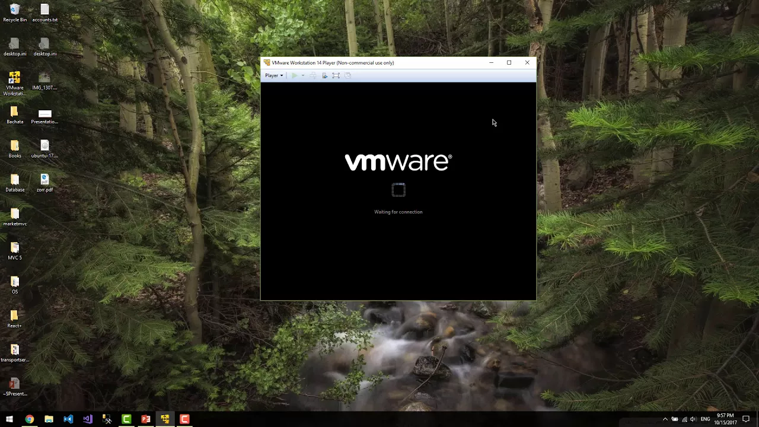Expand the arrow next to the play button
Screen dimensions: 759x427
point(302,75)
